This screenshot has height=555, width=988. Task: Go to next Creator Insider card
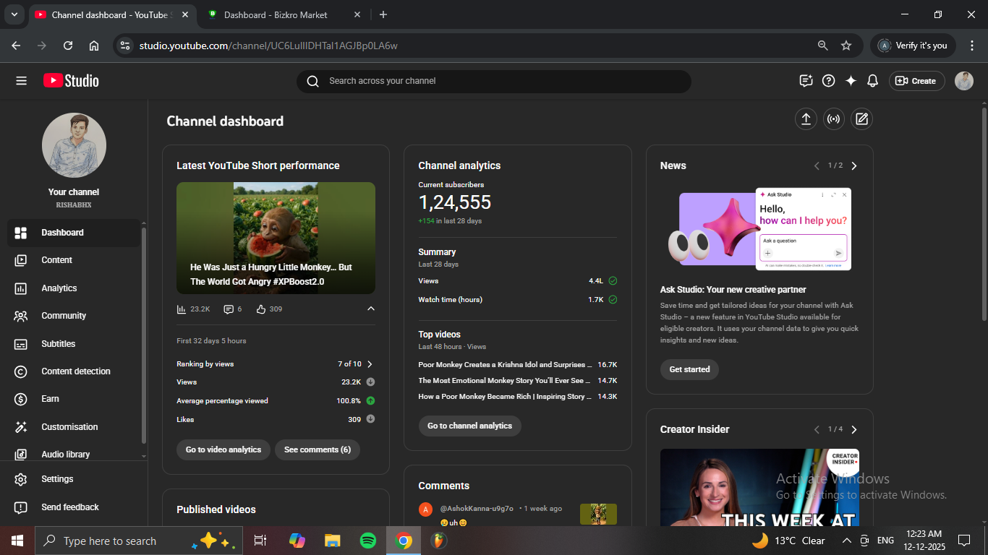coord(854,429)
